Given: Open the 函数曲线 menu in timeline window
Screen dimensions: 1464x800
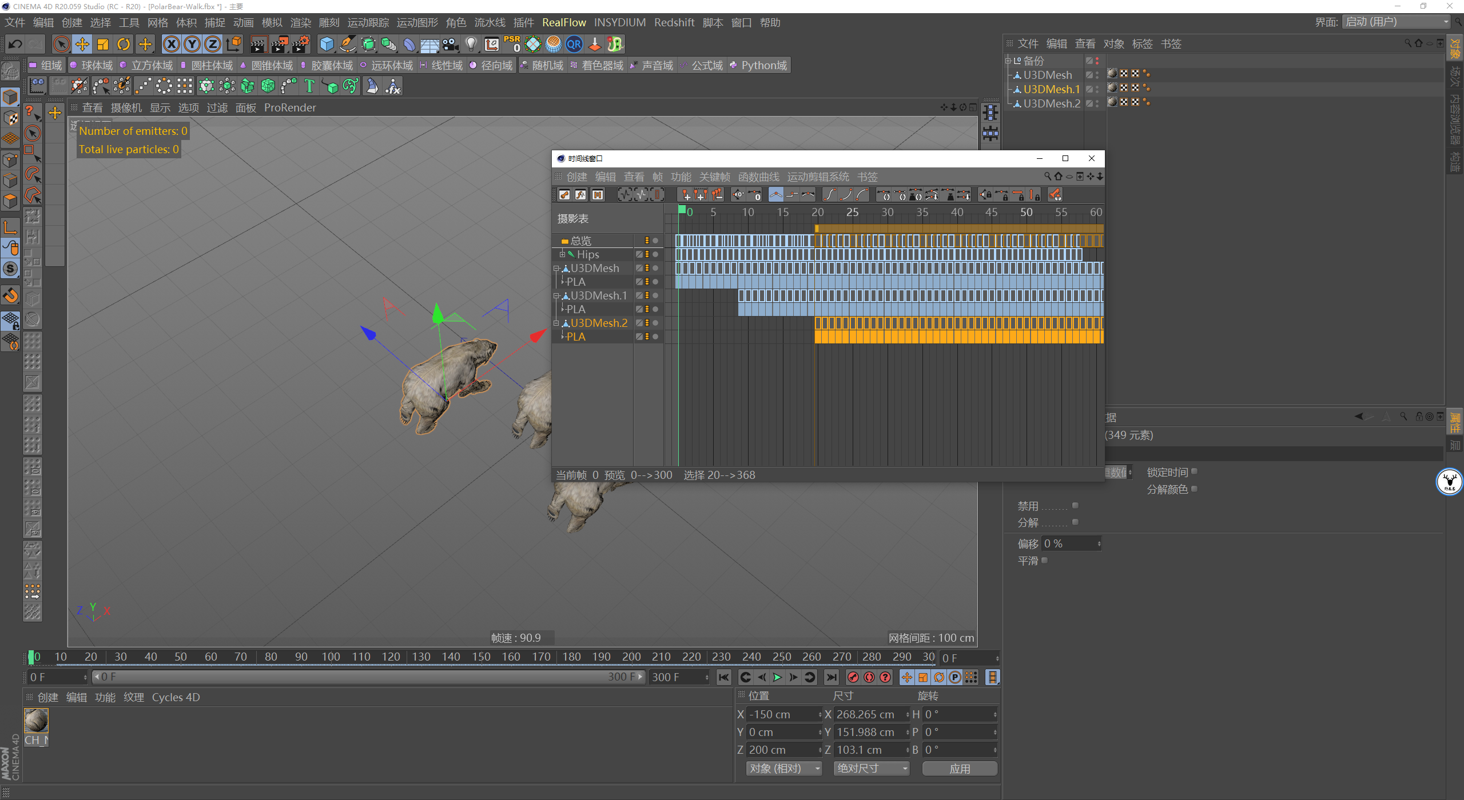Looking at the screenshot, I should [x=758, y=177].
